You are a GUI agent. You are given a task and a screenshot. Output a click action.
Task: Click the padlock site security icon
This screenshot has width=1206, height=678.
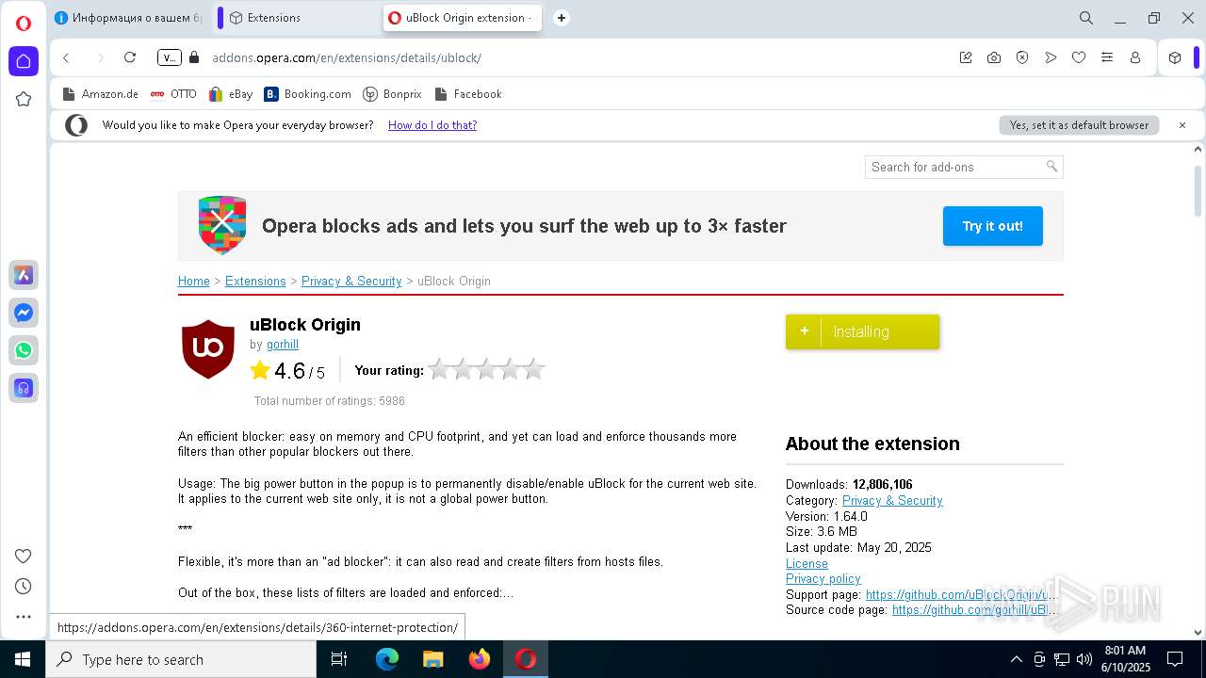(194, 57)
